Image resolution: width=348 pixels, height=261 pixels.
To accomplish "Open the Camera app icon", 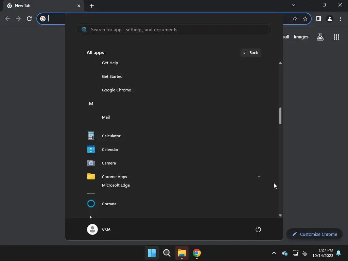I will pos(91,163).
